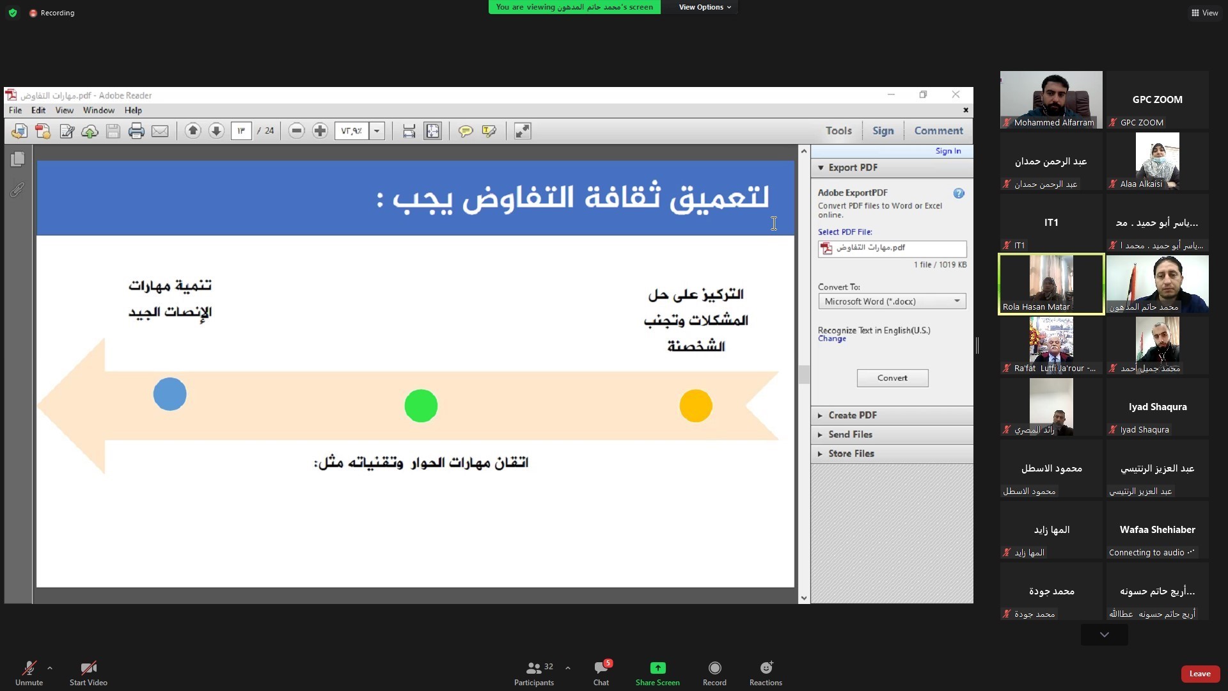The image size is (1228, 691).
Task: Toggle read mode fullscreen icon
Action: [523, 131]
